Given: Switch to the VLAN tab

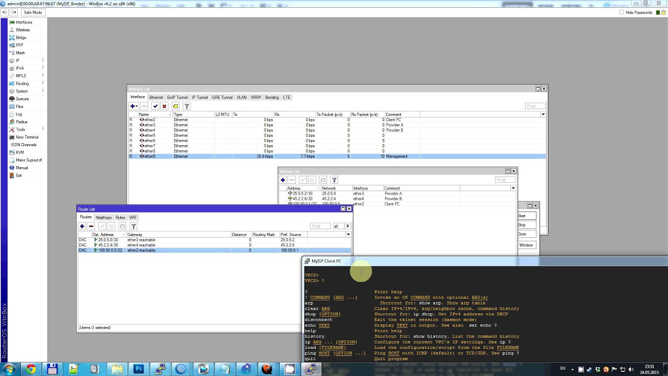Looking at the screenshot, I should 242,97.
